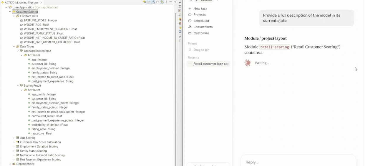Select normalized_score : Float attribute
The image size is (365, 166).
(47, 116)
